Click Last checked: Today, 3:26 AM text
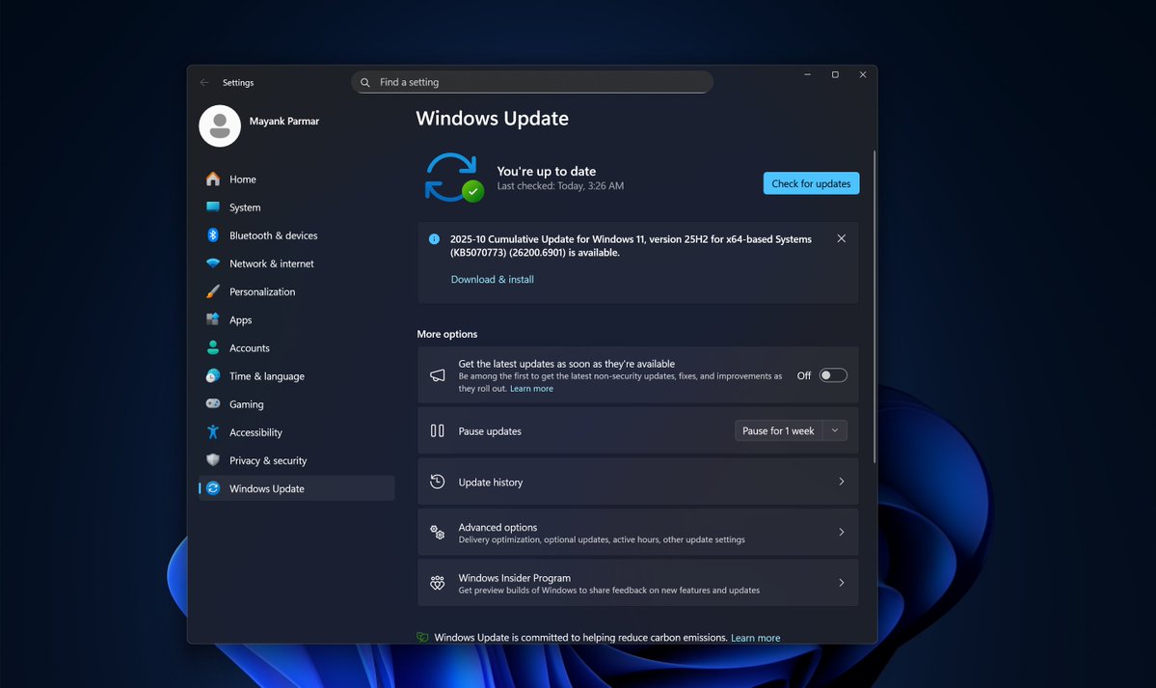 click(x=560, y=186)
